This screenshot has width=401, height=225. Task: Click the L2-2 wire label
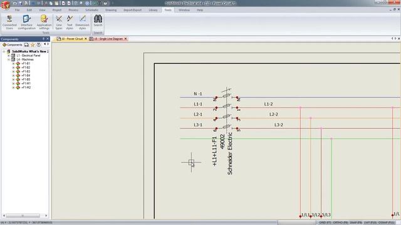(x=273, y=114)
